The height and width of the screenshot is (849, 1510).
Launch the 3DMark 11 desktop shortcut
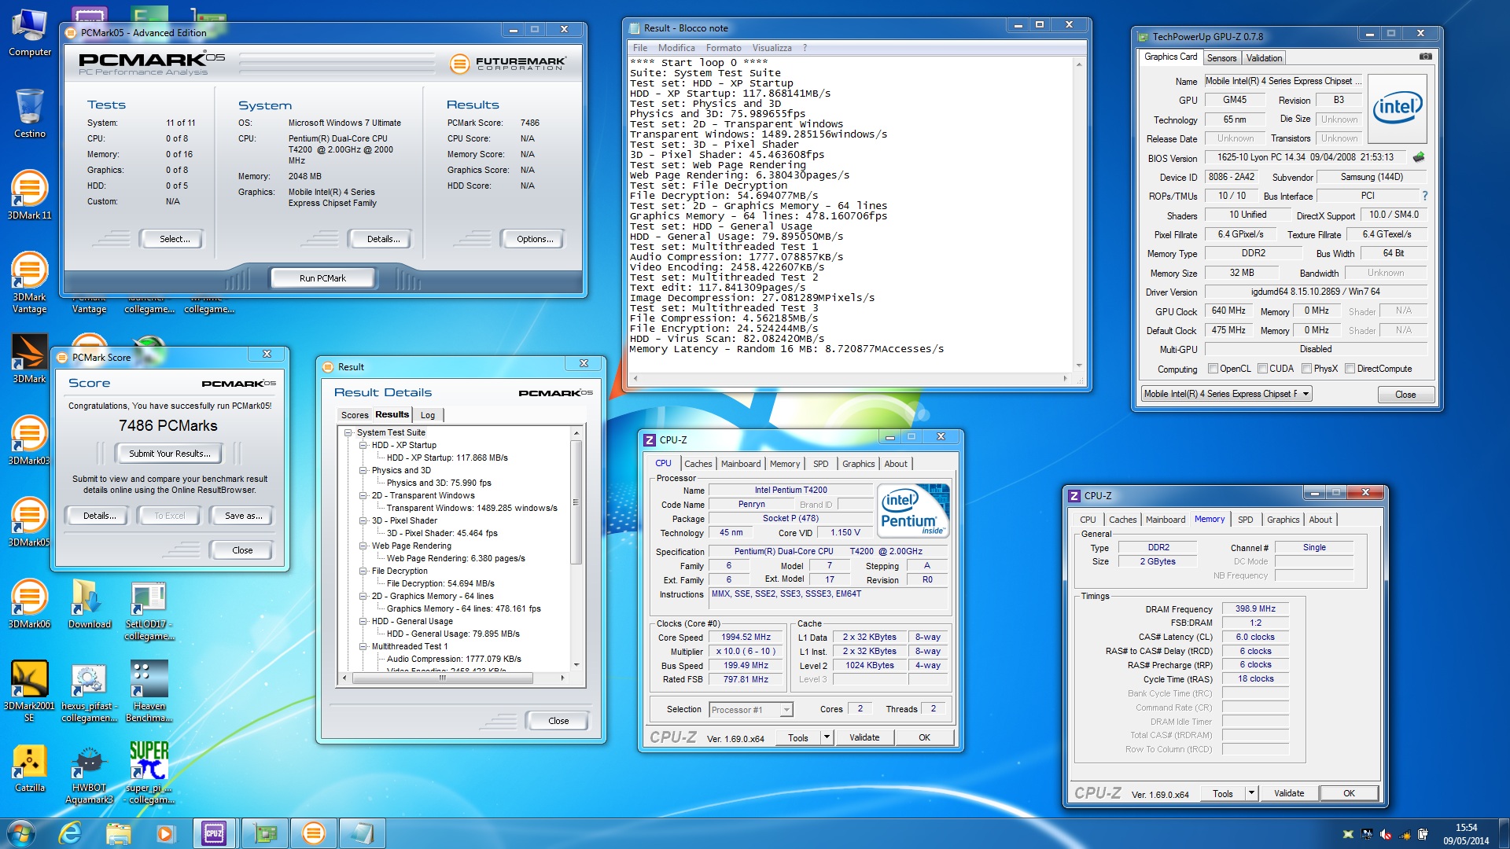pos(30,194)
